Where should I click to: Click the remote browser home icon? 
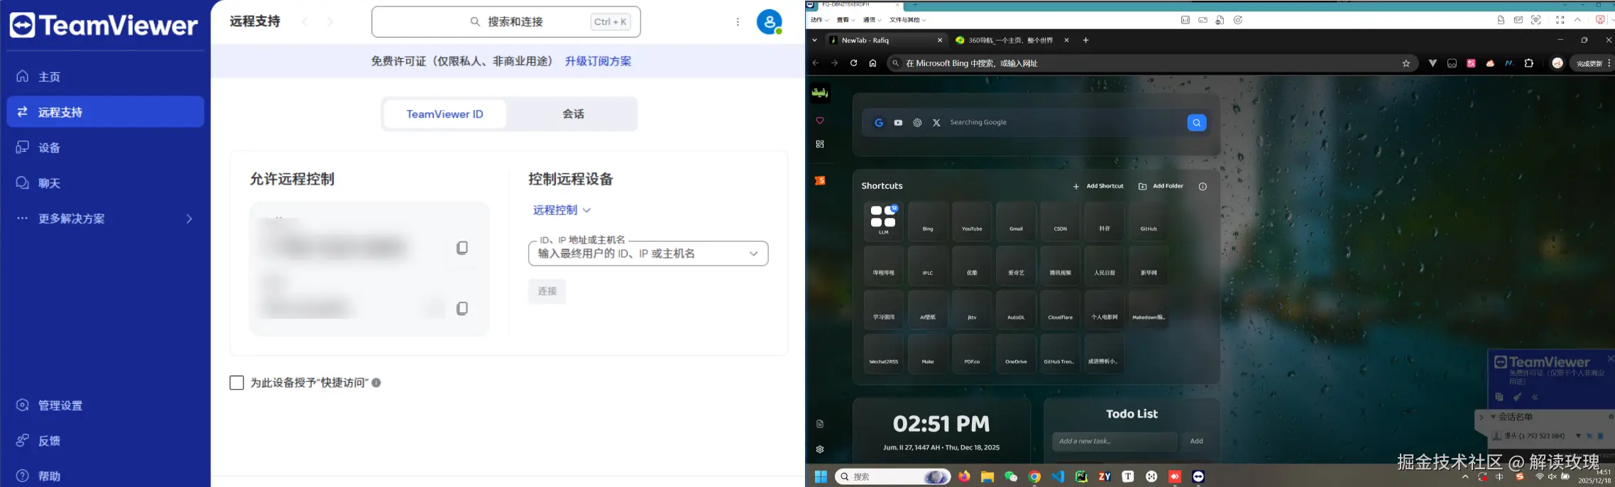tap(872, 63)
